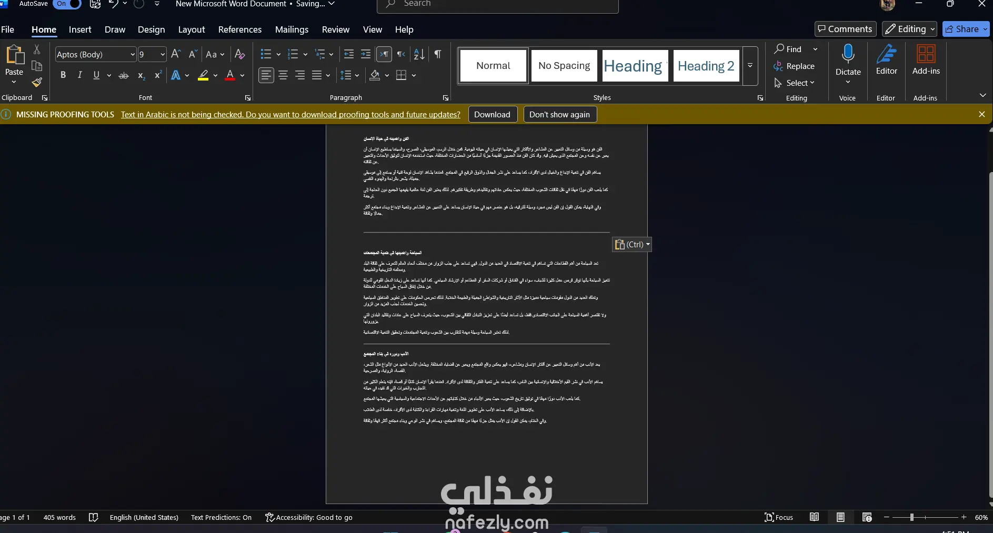Screen dimensions: 993x533
Task: Click the Cut scissors icon
Action: tap(37, 49)
